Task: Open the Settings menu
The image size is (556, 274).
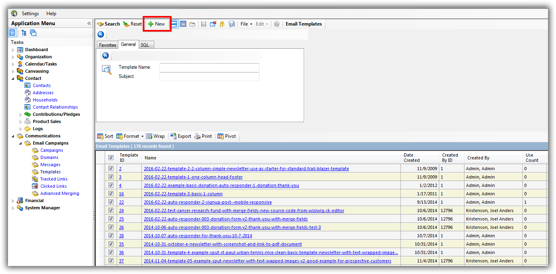Action: (x=30, y=14)
